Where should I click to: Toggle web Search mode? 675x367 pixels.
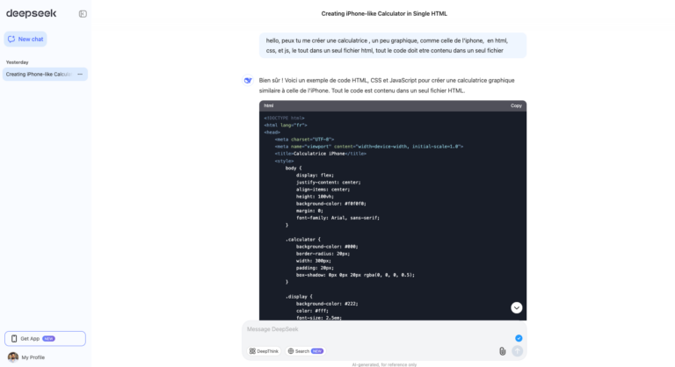(x=305, y=351)
